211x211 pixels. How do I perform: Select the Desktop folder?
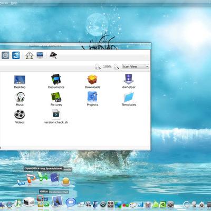click(x=20, y=82)
